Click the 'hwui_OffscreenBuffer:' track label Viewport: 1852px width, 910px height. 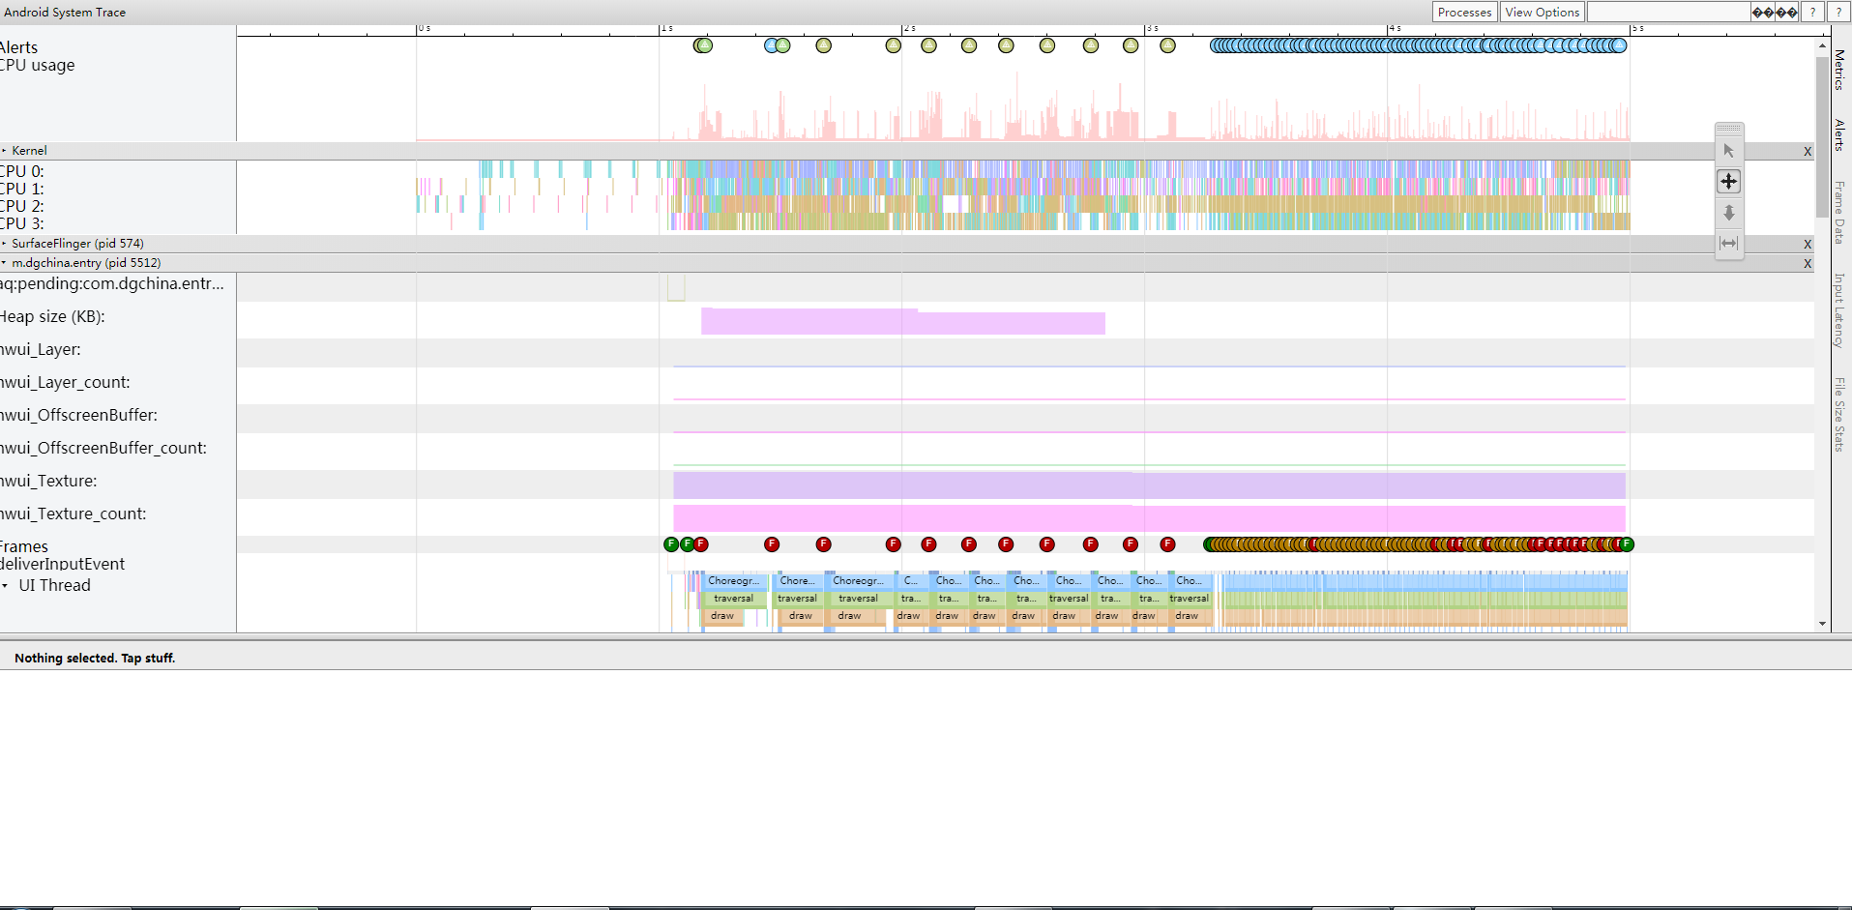pyautogui.click(x=78, y=416)
